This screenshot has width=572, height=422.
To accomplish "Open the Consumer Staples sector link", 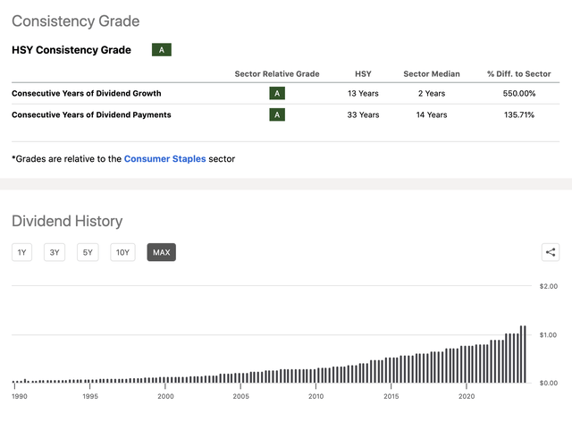I will coord(164,158).
